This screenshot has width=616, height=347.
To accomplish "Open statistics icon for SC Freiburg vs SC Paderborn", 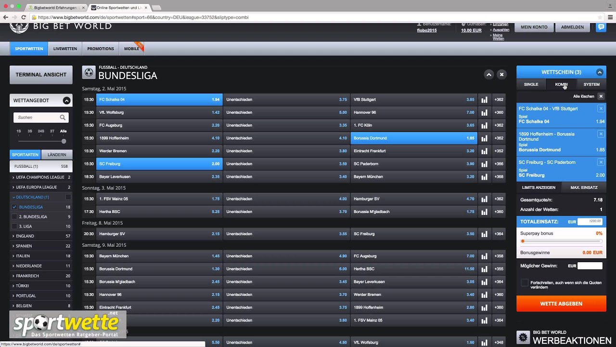I will tap(484, 164).
